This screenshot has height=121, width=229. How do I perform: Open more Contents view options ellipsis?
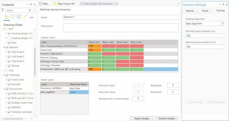click(x=32, y=17)
